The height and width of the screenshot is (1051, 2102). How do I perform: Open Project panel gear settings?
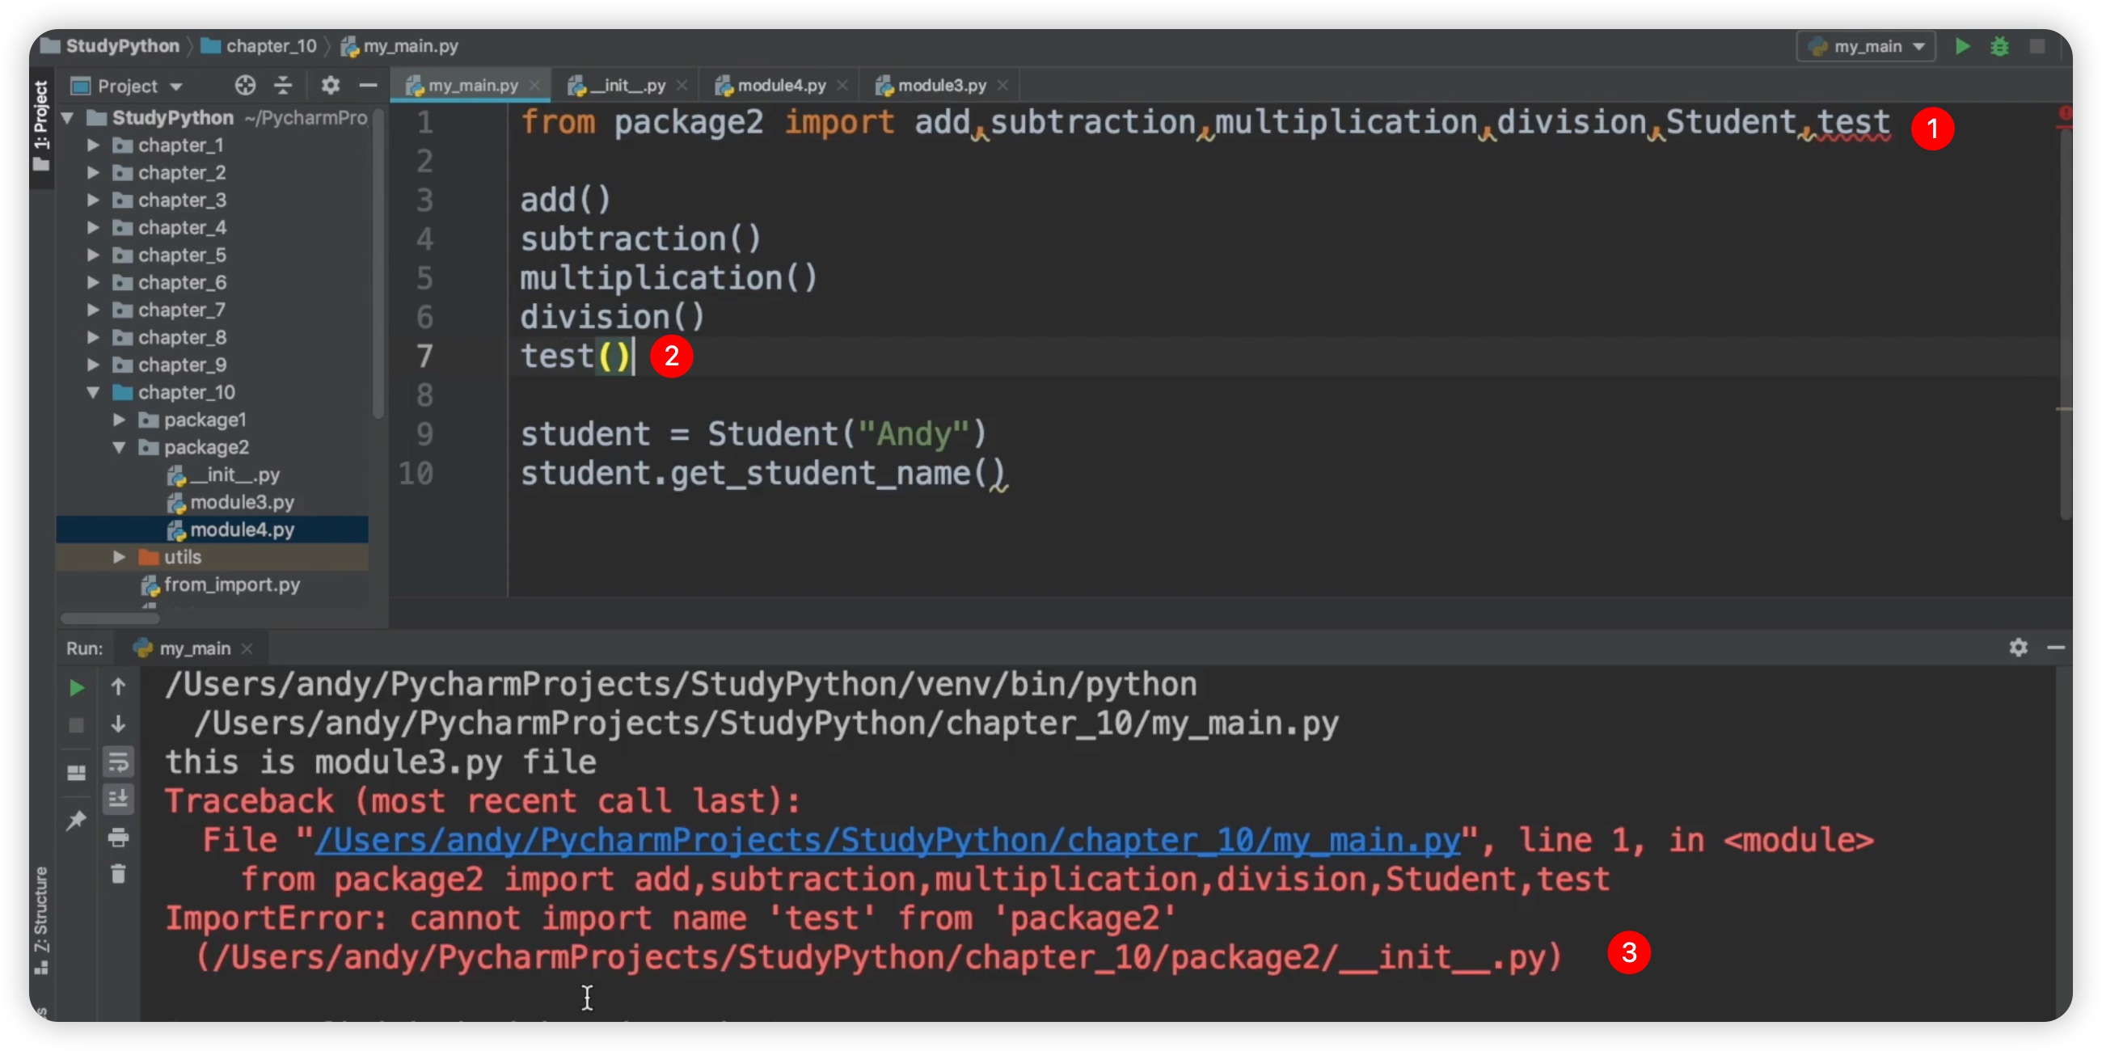coord(330,85)
